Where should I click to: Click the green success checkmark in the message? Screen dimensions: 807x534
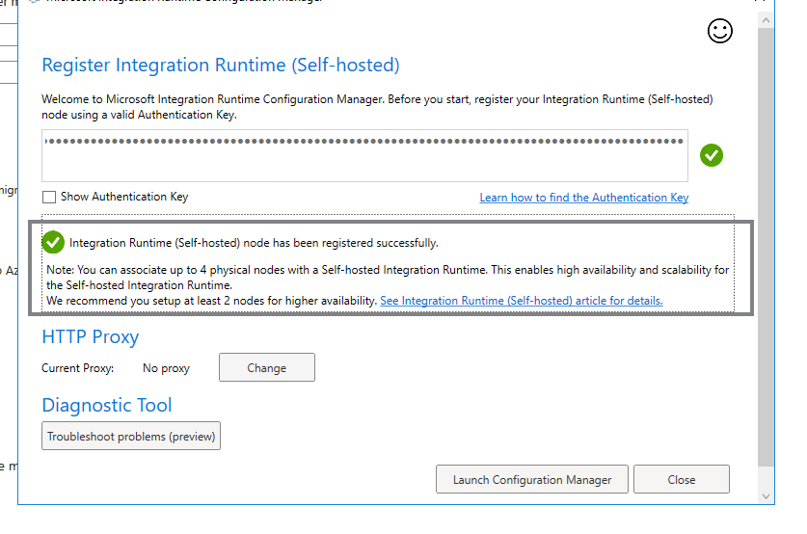[54, 242]
